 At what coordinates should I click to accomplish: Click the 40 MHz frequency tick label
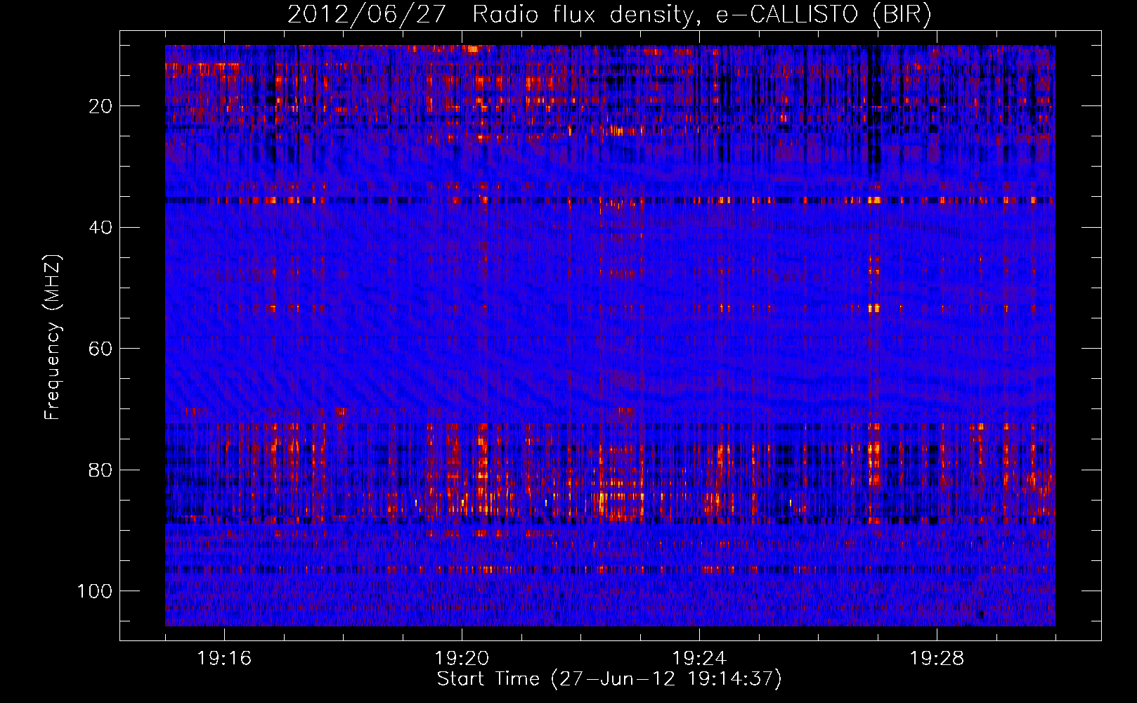point(101,227)
